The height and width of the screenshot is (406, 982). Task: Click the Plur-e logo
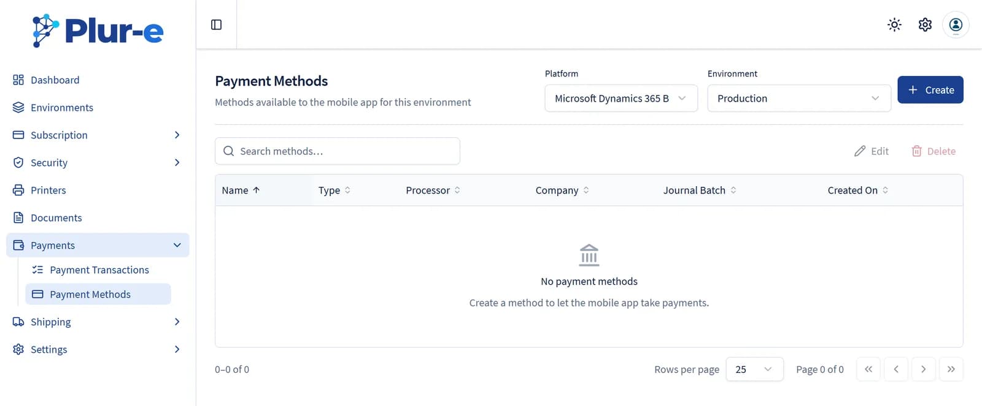98,30
